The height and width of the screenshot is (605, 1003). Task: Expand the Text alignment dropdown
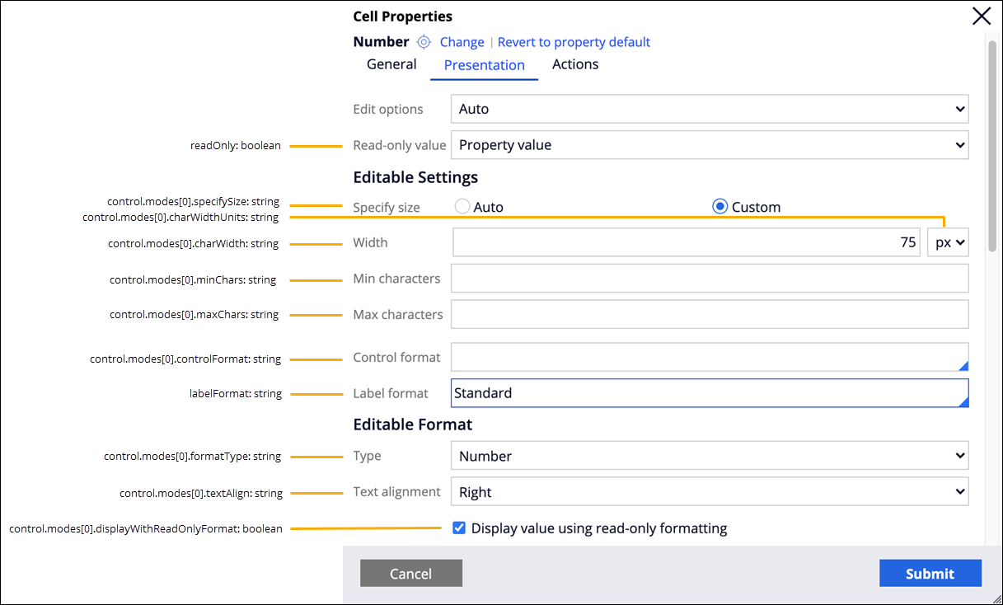tap(709, 492)
